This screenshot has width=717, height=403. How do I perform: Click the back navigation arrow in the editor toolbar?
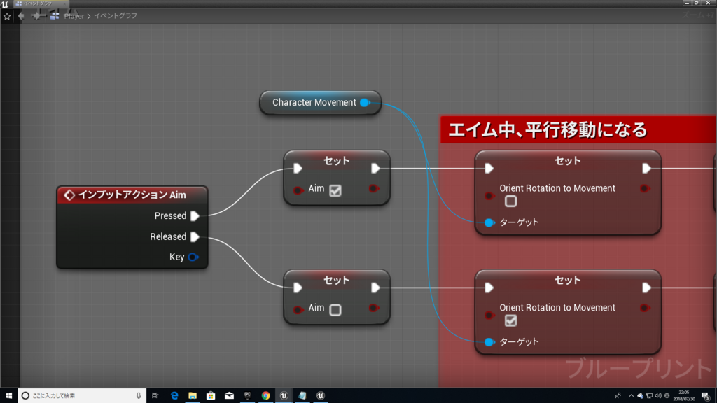20,15
